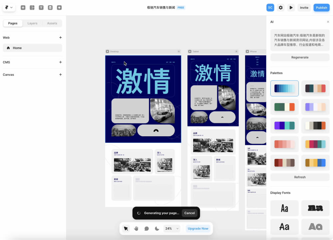Viewport: 333px width, 240px height.
Task: Expand the CMS section in the sidebar
Action: [60, 62]
